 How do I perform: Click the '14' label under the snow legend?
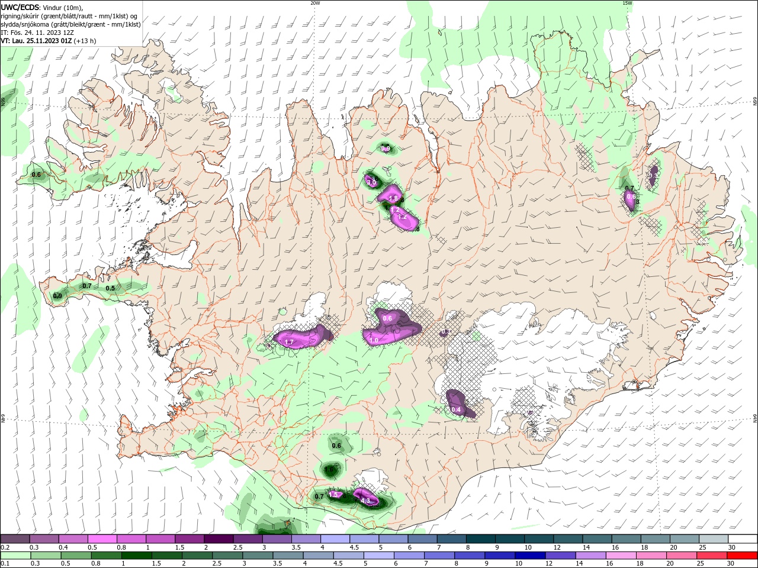[586, 547]
